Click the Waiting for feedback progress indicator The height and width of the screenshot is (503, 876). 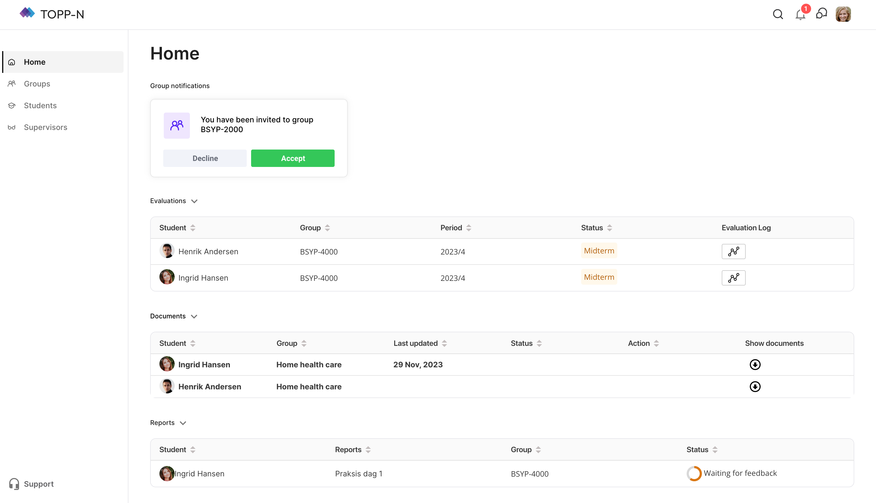(694, 473)
